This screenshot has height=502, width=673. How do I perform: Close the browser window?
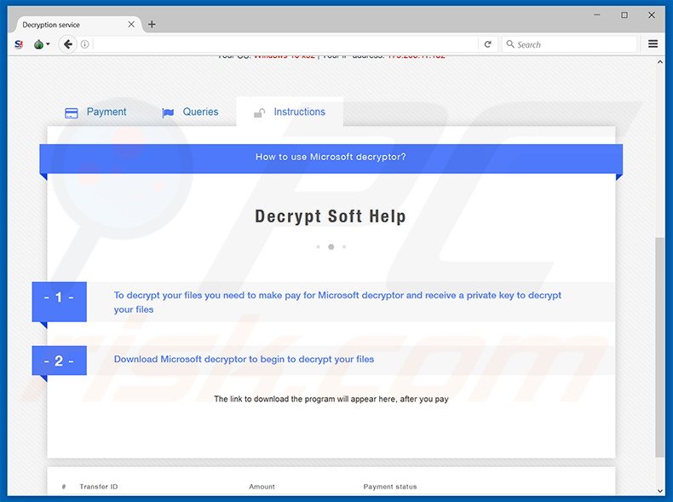(652, 15)
